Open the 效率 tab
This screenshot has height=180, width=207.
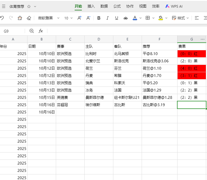[x=156, y=6]
